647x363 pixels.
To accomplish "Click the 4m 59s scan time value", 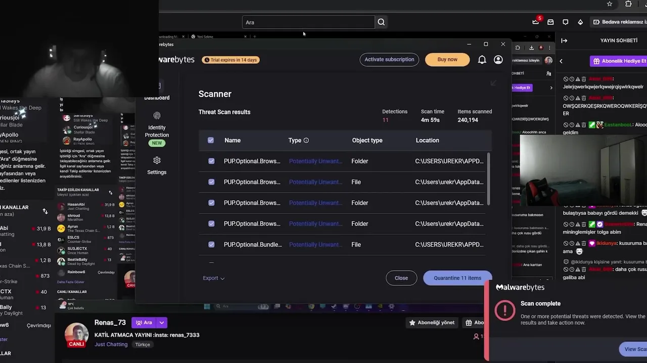I will pyautogui.click(x=430, y=120).
